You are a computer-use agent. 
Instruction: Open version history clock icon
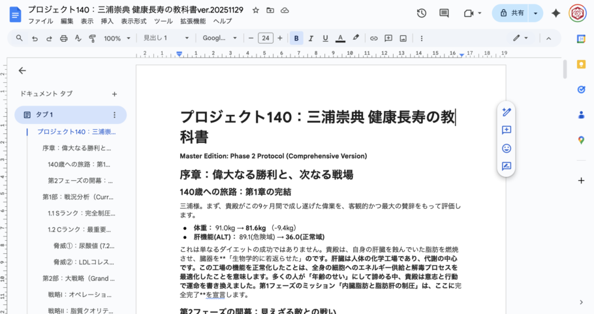pos(422,13)
